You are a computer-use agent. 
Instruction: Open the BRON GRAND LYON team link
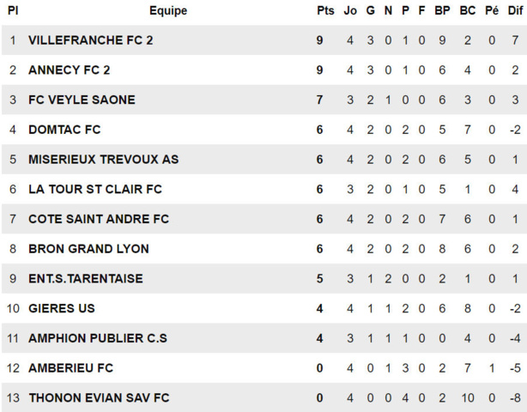pyautogui.click(x=88, y=249)
